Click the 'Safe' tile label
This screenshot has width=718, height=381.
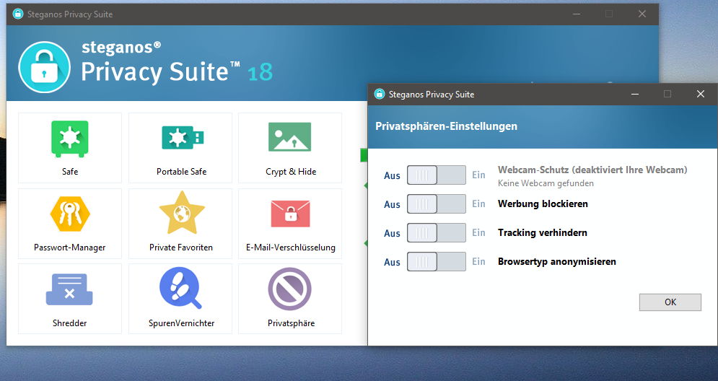69,172
